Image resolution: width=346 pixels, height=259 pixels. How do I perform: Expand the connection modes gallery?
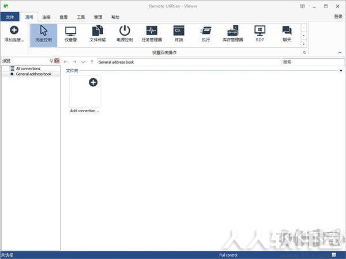pyautogui.click(x=304, y=44)
